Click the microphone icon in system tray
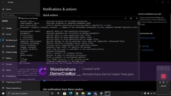The height and width of the screenshot is (96, 171). click(145, 93)
